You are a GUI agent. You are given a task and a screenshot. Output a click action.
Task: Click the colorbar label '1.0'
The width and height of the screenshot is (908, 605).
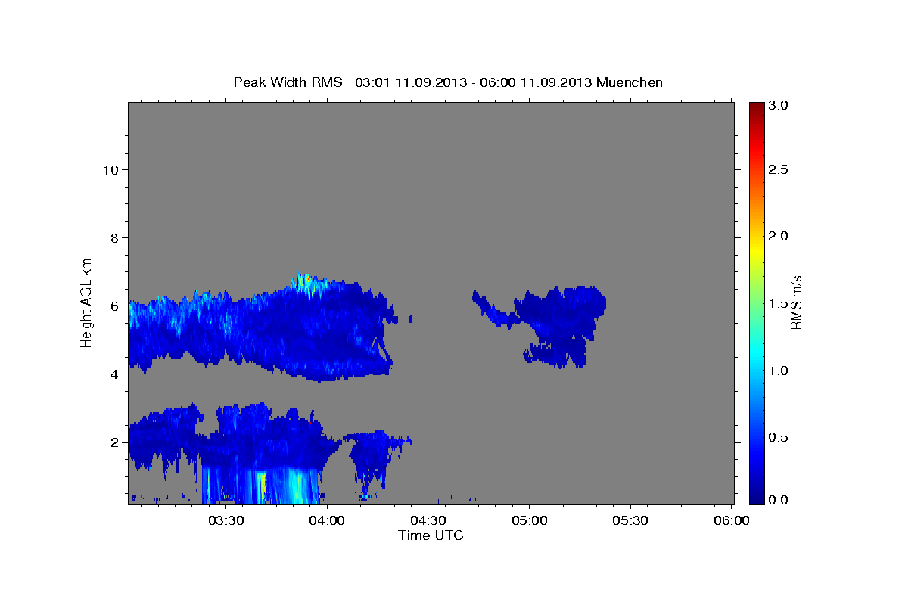click(x=778, y=371)
